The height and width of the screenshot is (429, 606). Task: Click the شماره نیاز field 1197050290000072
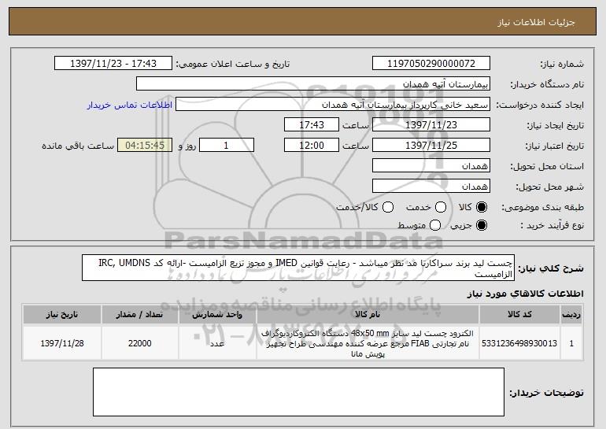431,64
